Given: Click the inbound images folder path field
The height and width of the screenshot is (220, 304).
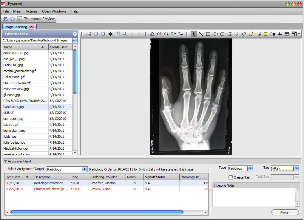Looking at the screenshot, I should 37,40.
